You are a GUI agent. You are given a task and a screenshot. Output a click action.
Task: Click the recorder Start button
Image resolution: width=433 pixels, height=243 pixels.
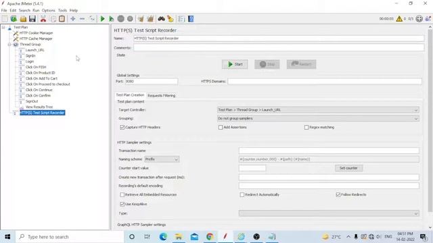pyautogui.click(x=235, y=65)
